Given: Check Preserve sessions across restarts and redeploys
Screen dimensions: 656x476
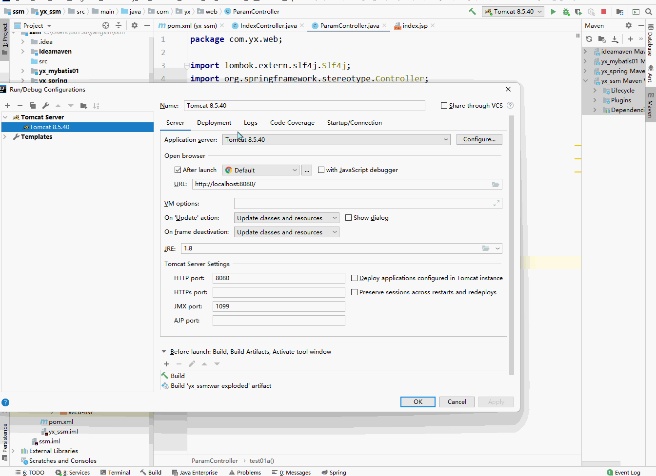Looking at the screenshot, I should 354,292.
